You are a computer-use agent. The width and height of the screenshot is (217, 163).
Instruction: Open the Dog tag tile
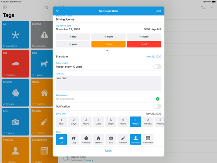[42, 64]
